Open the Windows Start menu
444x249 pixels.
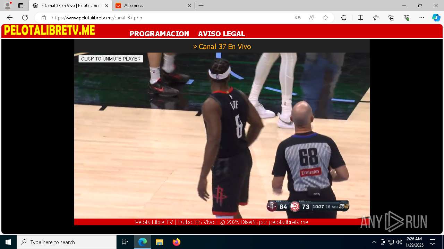coord(8,242)
